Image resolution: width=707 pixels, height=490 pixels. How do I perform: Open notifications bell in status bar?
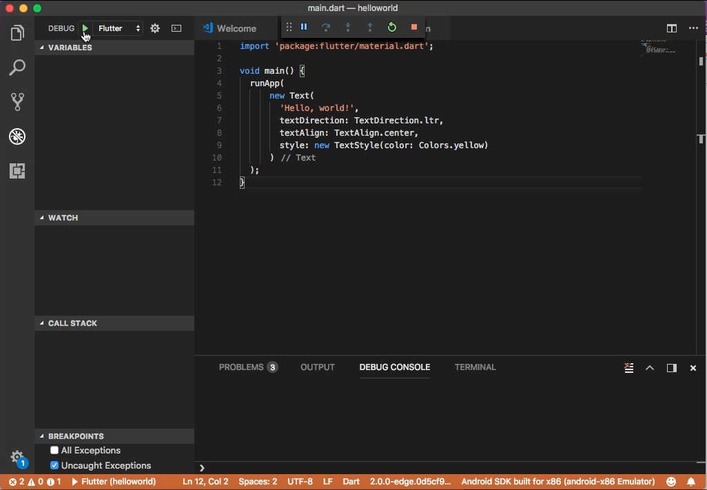pyautogui.click(x=690, y=482)
